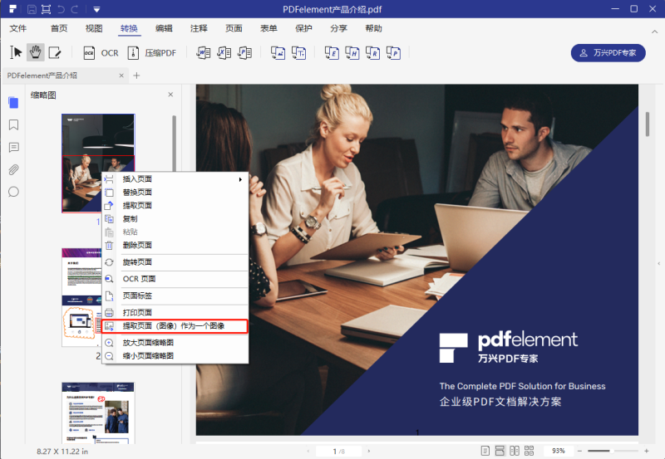Image resolution: width=665 pixels, height=459 pixels.
Task: Switch to the 表单 tab
Action: click(x=268, y=28)
